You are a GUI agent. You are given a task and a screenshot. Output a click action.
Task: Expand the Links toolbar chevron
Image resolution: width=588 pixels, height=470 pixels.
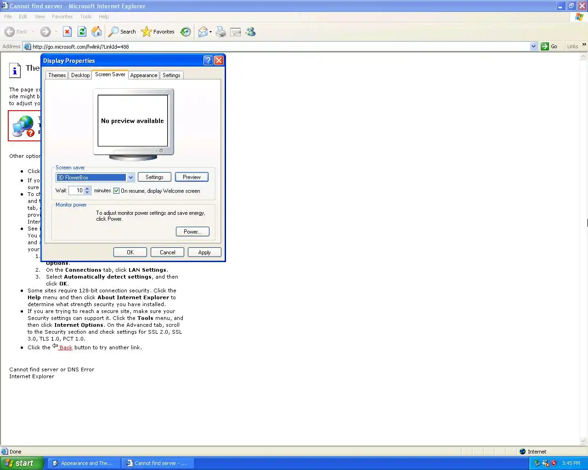[x=584, y=45]
